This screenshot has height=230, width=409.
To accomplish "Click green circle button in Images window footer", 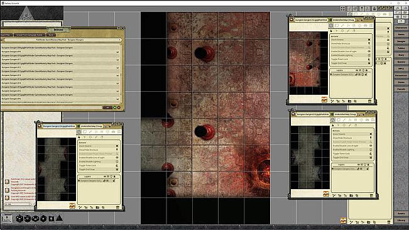I will click(114, 107).
